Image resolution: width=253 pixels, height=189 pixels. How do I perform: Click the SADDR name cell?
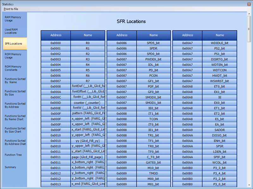(x=219, y=130)
